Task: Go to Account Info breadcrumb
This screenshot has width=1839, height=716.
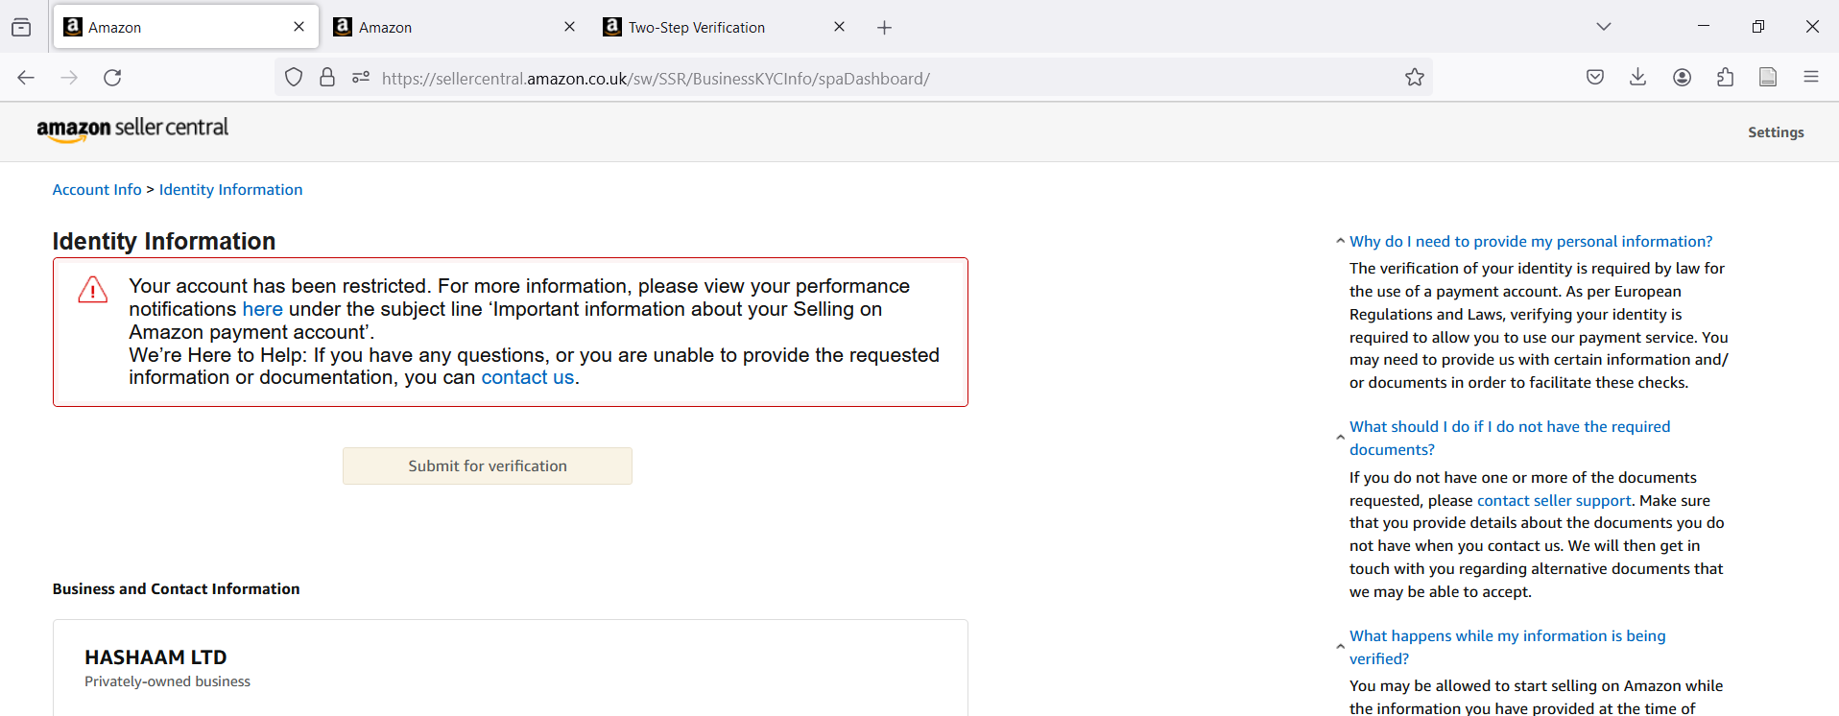Action: (x=97, y=190)
